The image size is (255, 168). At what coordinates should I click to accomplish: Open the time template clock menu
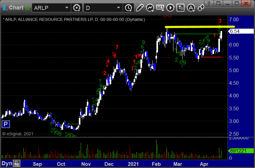point(128,8)
